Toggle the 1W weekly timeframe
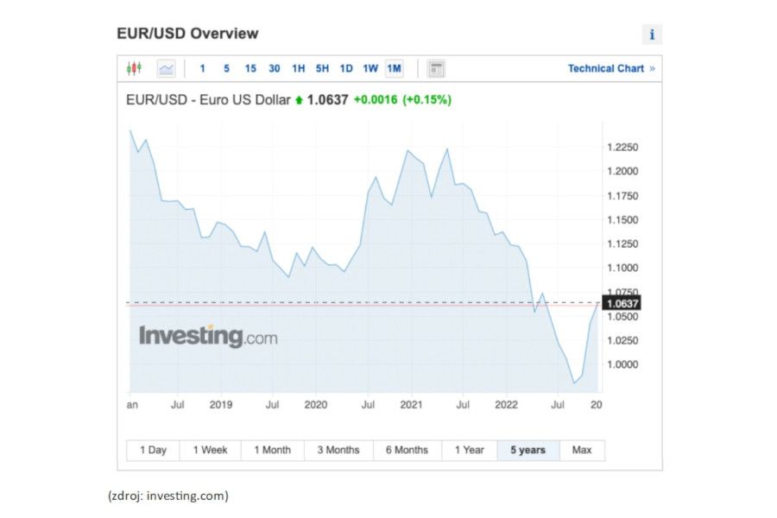777x518 pixels. (x=370, y=67)
